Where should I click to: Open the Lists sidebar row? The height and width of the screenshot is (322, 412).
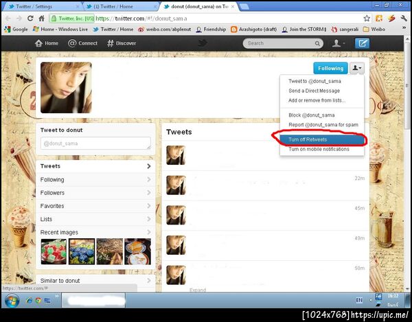(x=95, y=219)
